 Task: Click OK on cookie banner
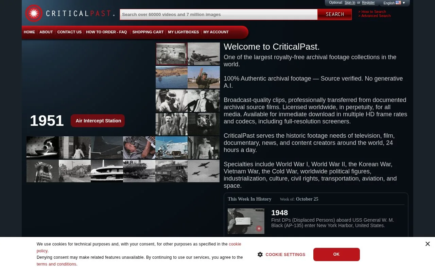point(336,254)
